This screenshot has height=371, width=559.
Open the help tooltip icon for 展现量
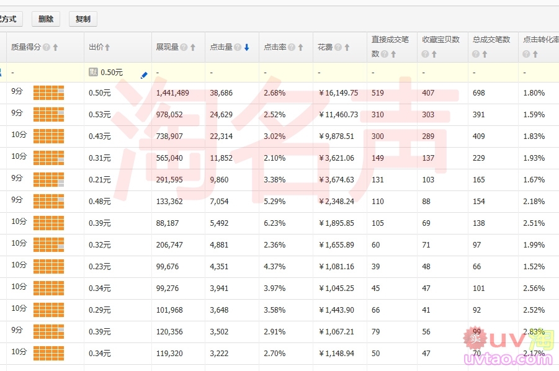click(x=184, y=47)
